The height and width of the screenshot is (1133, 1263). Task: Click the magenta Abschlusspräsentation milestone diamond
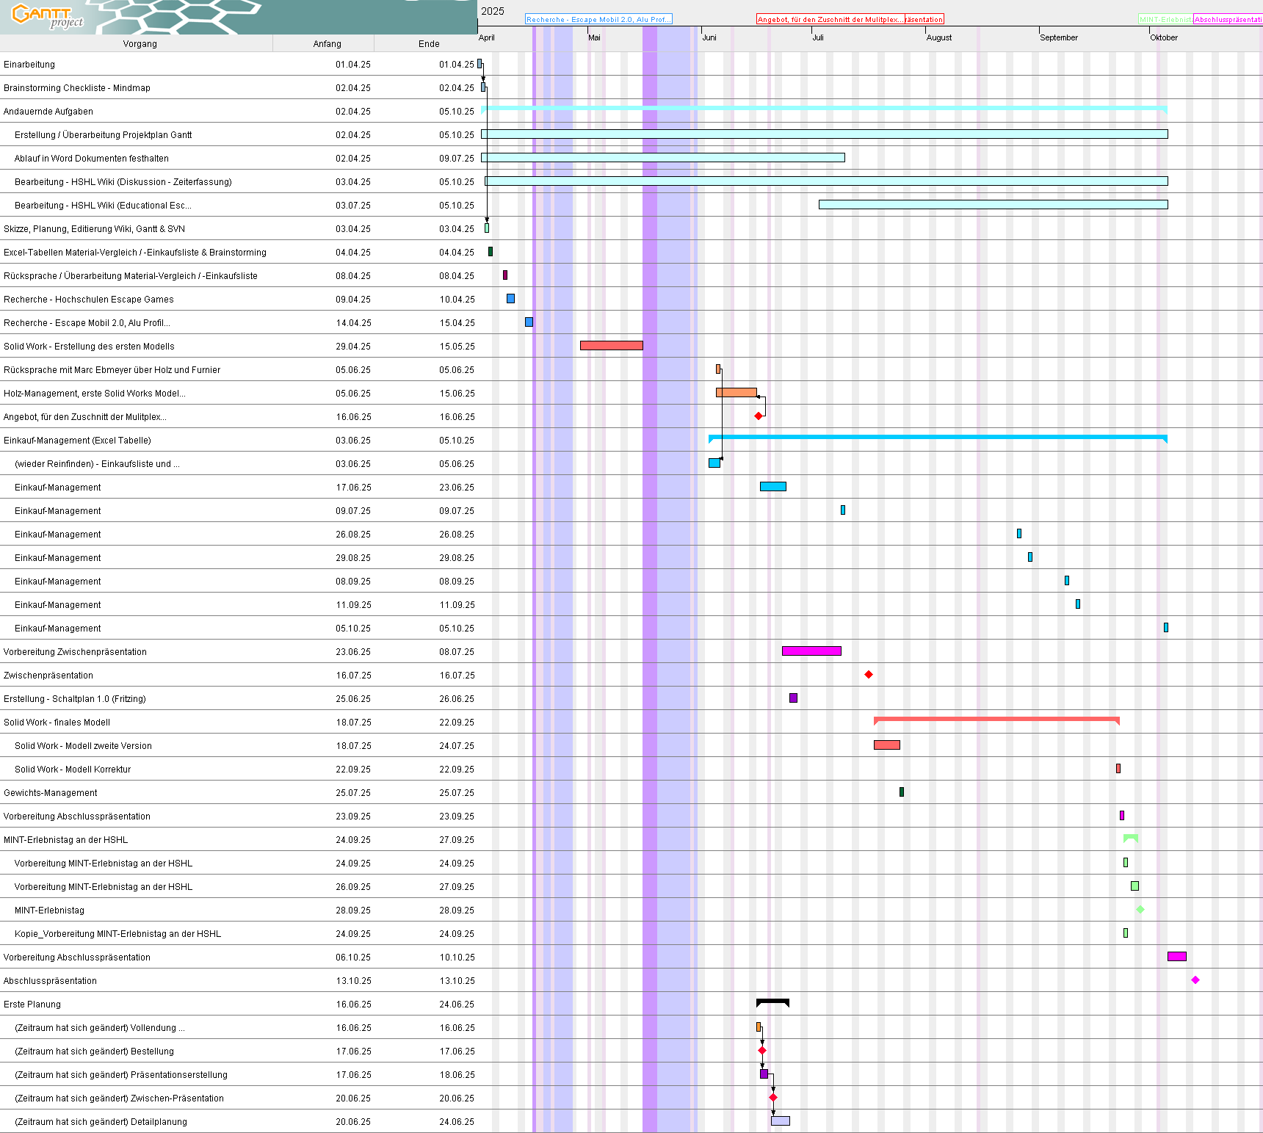pos(1195,980)
